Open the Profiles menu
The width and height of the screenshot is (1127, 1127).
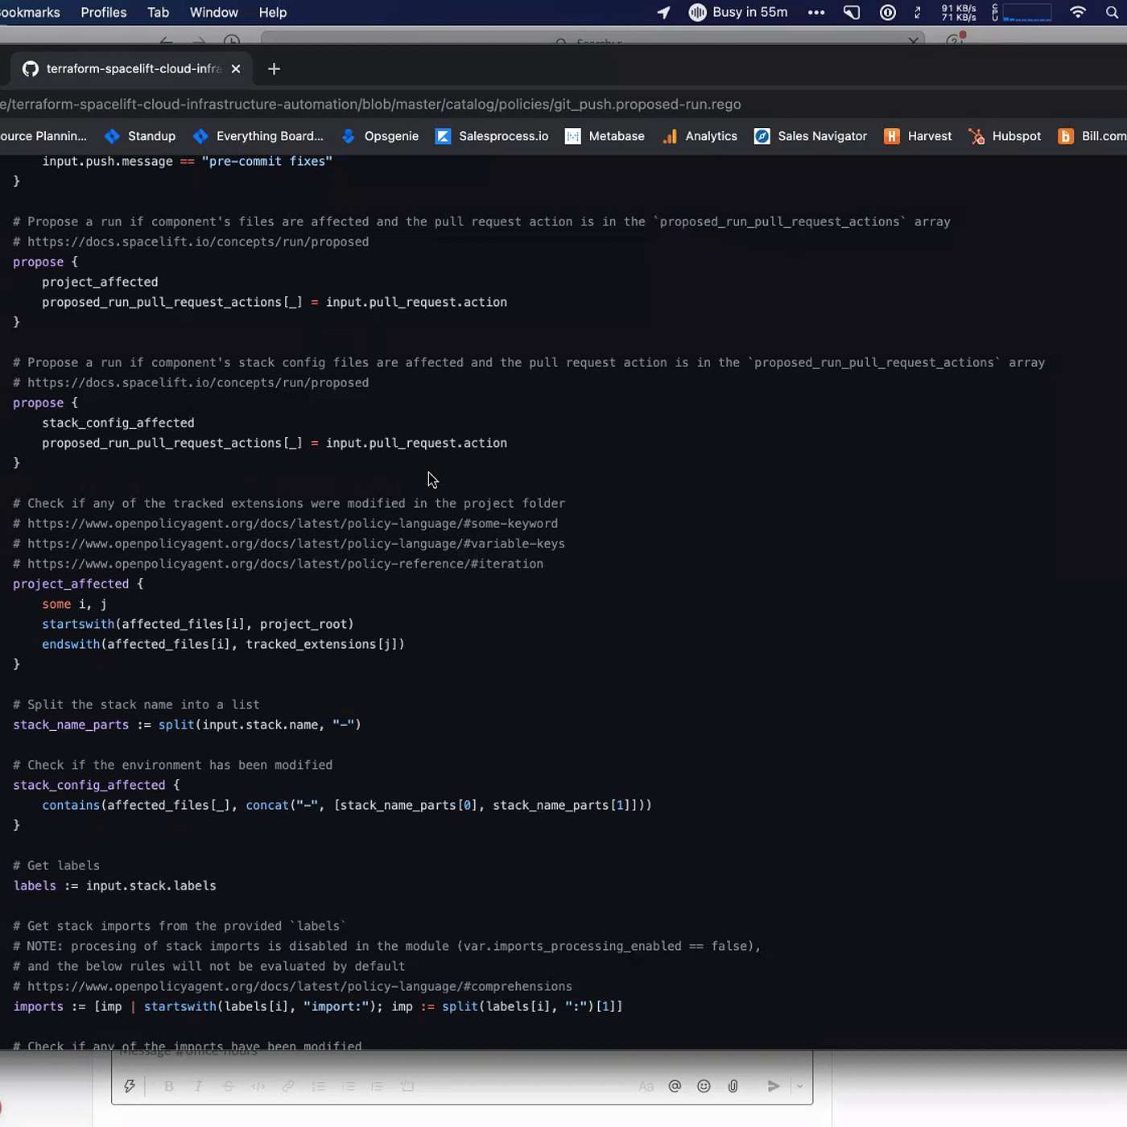[x=104, y=12]
